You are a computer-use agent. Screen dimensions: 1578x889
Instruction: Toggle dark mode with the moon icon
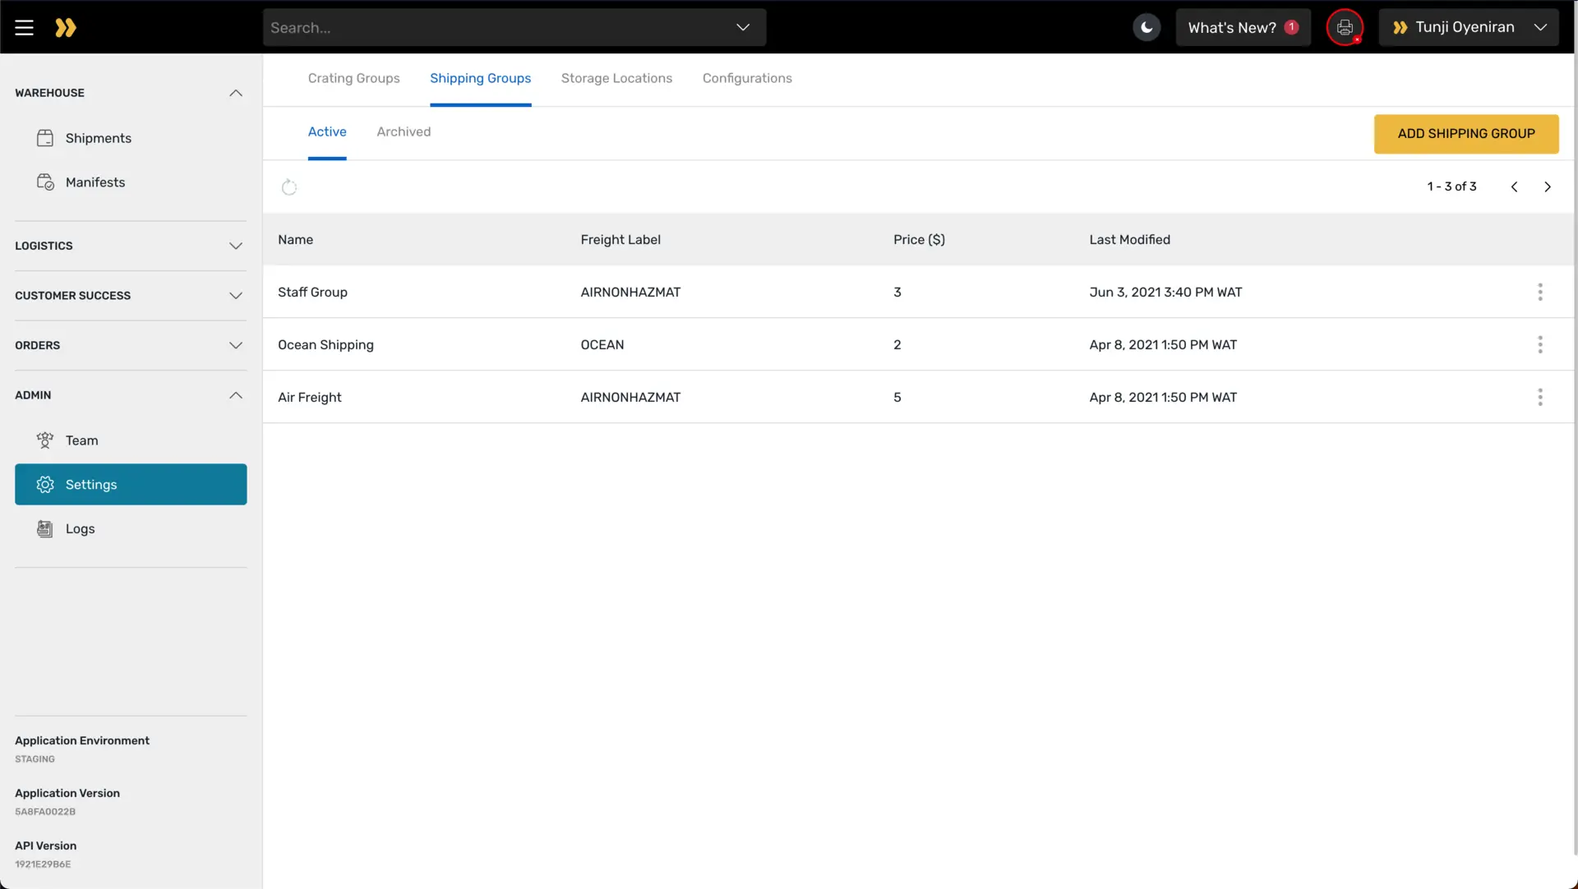pos(1147,27)
